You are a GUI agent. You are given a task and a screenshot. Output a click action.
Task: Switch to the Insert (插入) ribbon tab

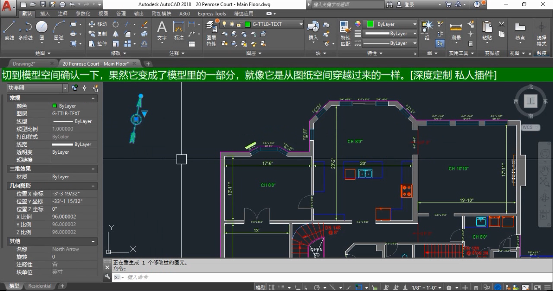click(x=45, y=13)
